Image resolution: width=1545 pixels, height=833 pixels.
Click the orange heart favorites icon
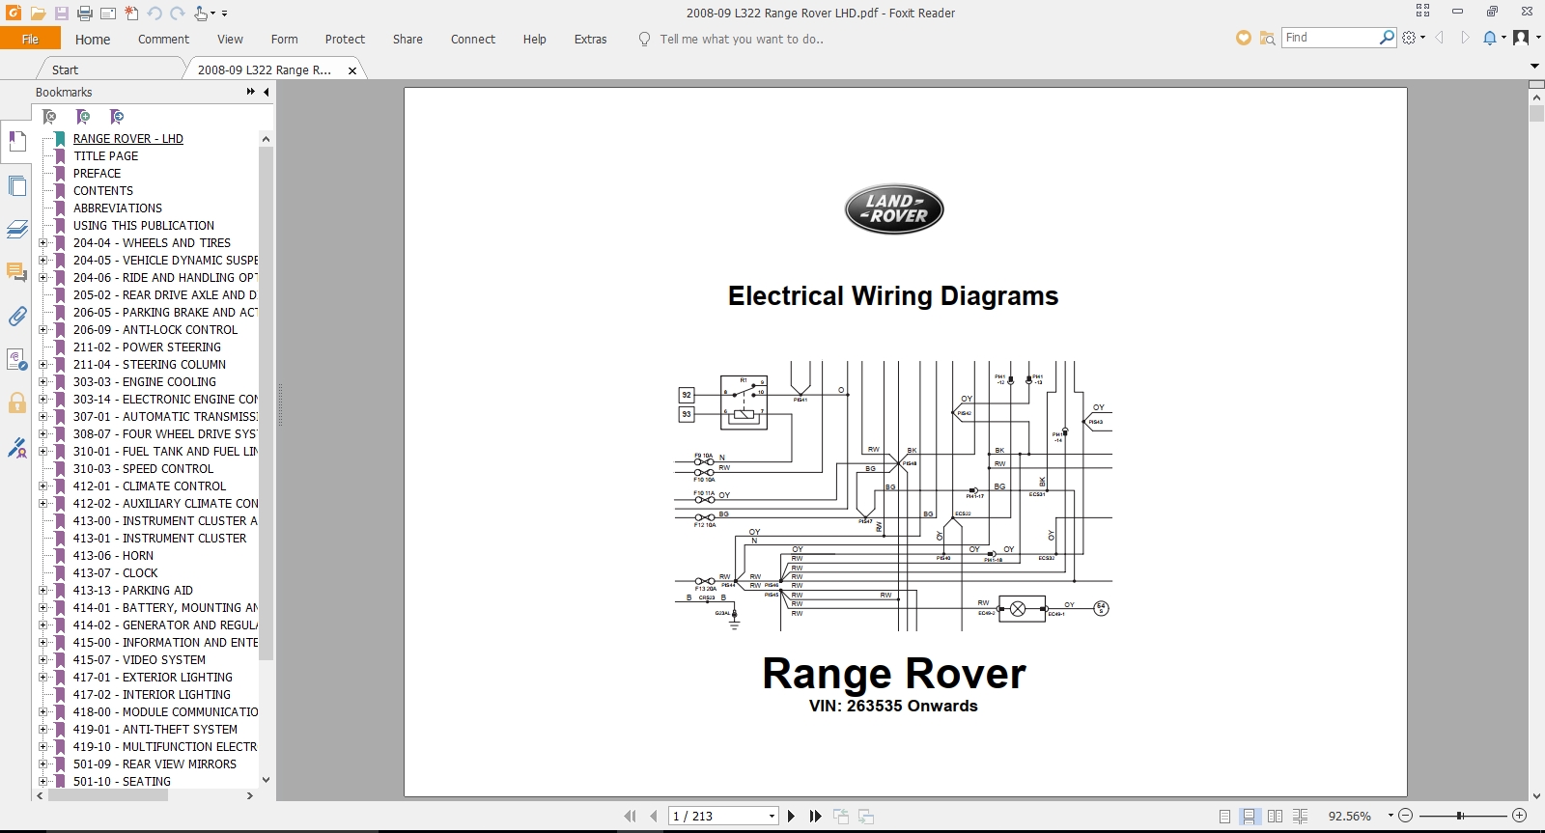click(x=1244, y=38)
